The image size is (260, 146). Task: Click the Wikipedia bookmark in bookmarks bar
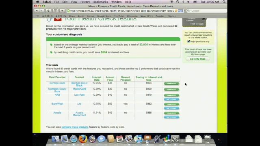(x=132, y=16)
